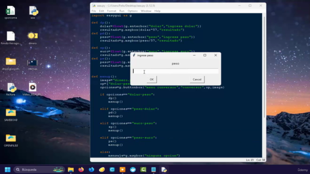
Task: Maximize the ingrese peso dialog
Action: coord(205,56)
